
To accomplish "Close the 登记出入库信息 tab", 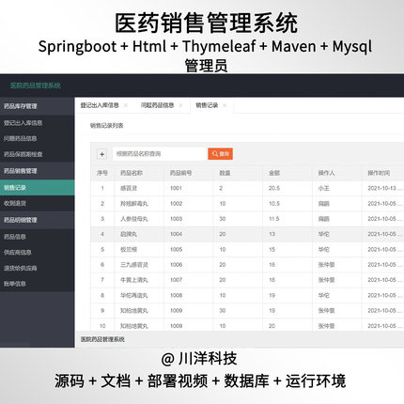I will coord(125,105).
